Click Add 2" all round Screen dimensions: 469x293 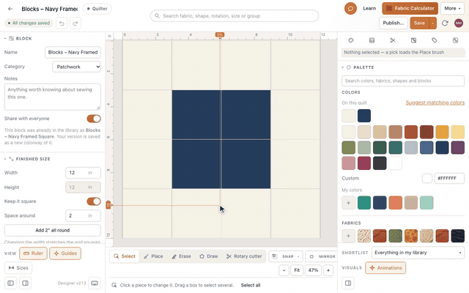click(53, 230)
